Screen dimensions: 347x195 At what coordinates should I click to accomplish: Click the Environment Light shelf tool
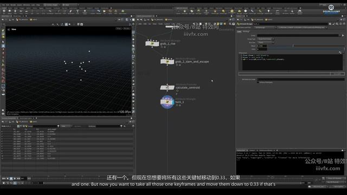pos(232,12)
